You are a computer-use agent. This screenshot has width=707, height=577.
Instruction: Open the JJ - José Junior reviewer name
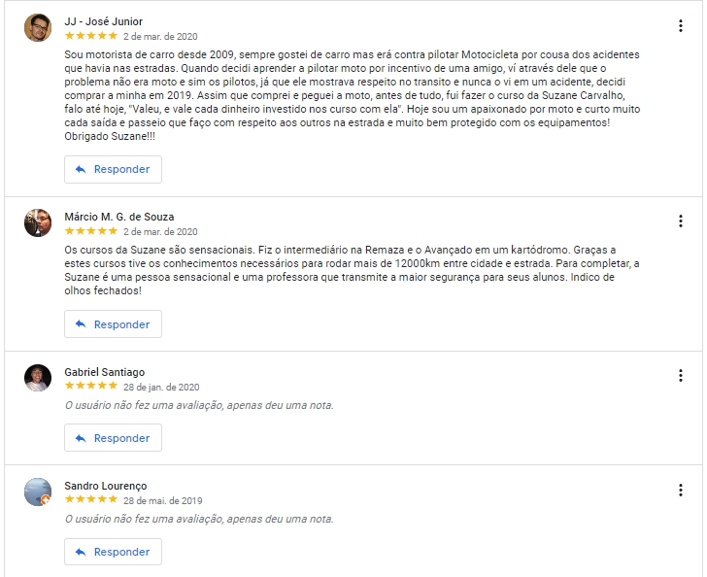[104, 21]
